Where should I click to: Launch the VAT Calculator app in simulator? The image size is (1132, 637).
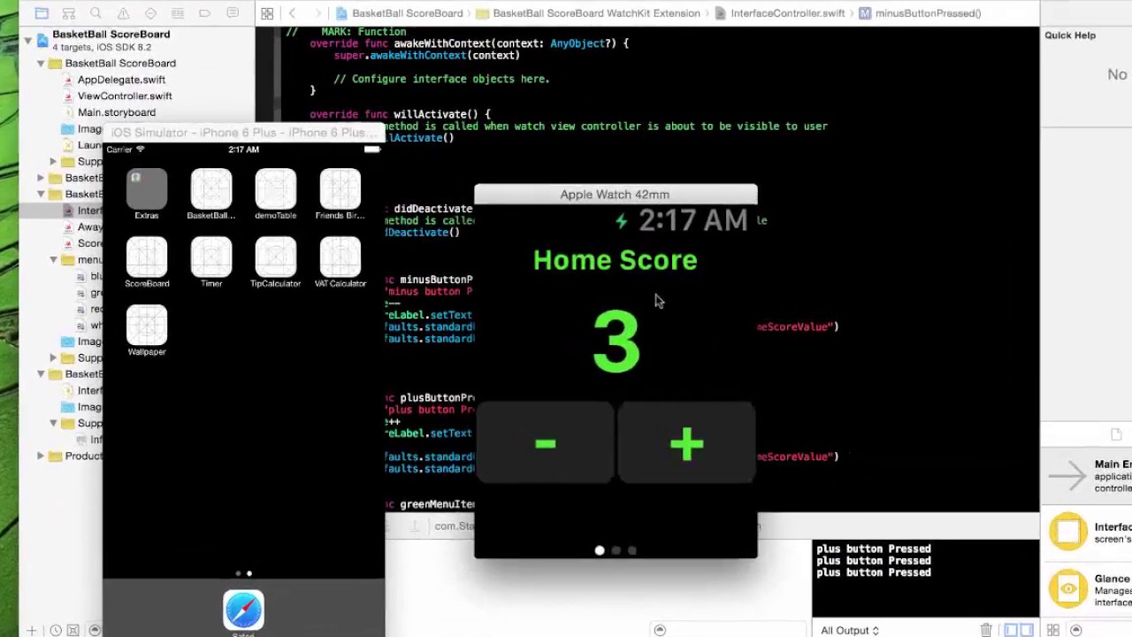click(340, 262)
